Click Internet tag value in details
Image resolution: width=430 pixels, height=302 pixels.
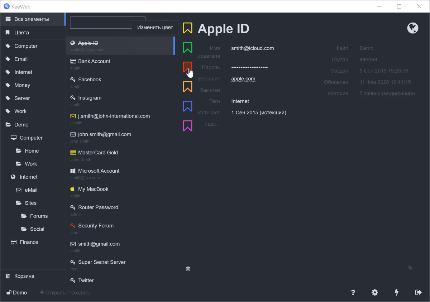pyautogui.click(x=240, y=101)
